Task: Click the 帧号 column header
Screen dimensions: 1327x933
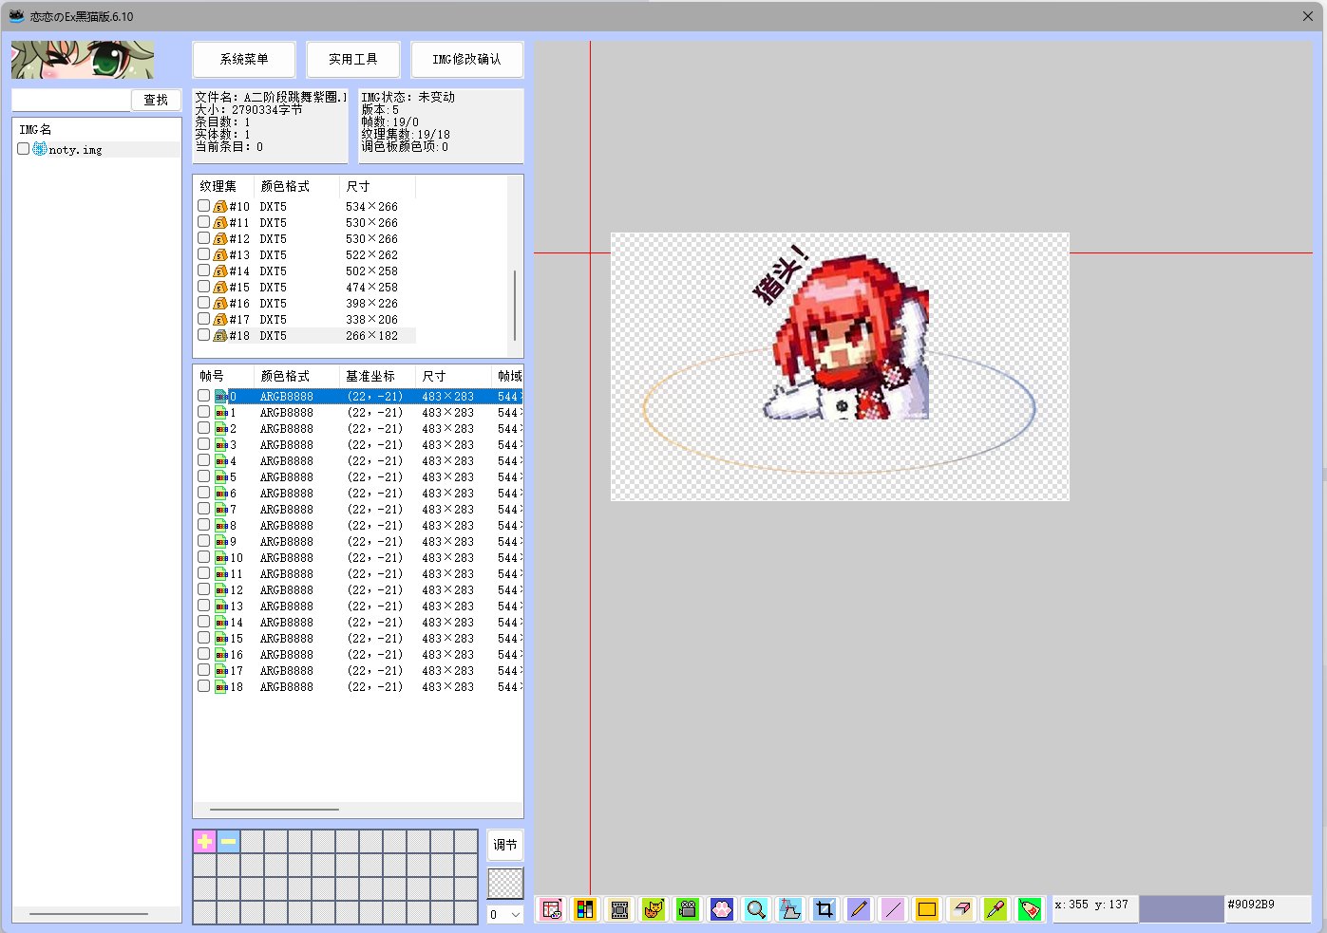Action: [x=223, y=376]
